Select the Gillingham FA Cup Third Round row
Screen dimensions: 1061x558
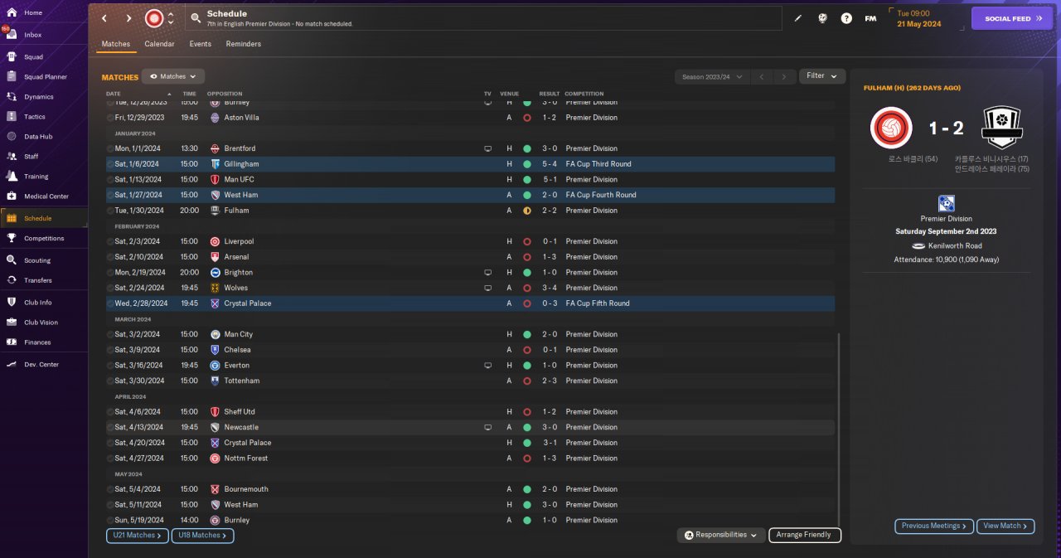click(x=470, y=164)
